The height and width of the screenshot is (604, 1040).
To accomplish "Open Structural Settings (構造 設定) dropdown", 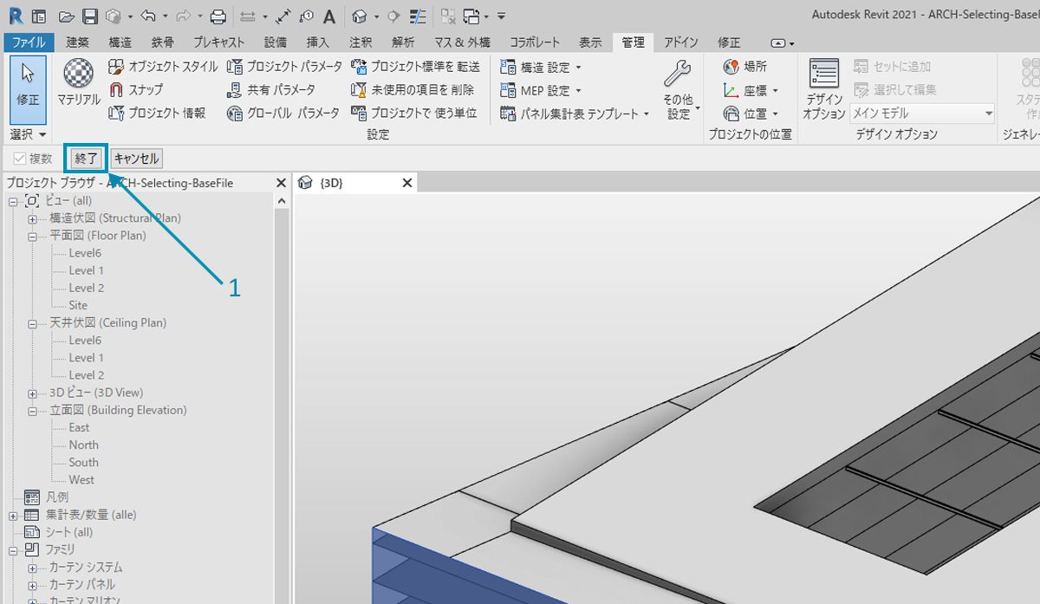I will point(541,67).
